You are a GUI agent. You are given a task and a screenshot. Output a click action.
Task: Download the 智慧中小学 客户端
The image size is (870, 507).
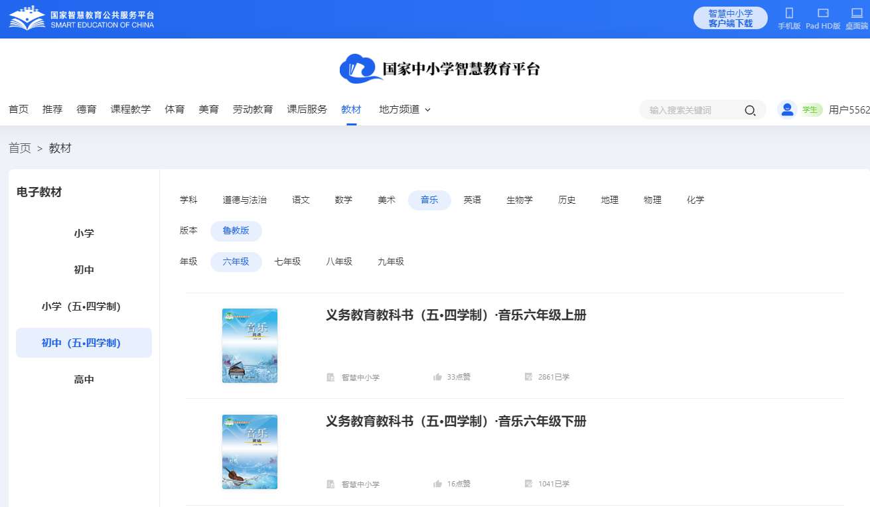730,18
